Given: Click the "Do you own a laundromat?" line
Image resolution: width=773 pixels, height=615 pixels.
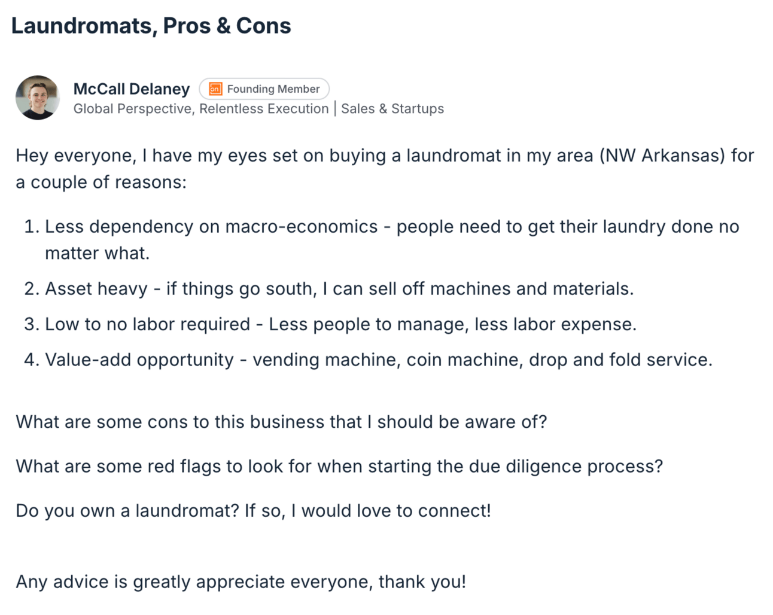Looking at the screenshot, I should (253, 511).
